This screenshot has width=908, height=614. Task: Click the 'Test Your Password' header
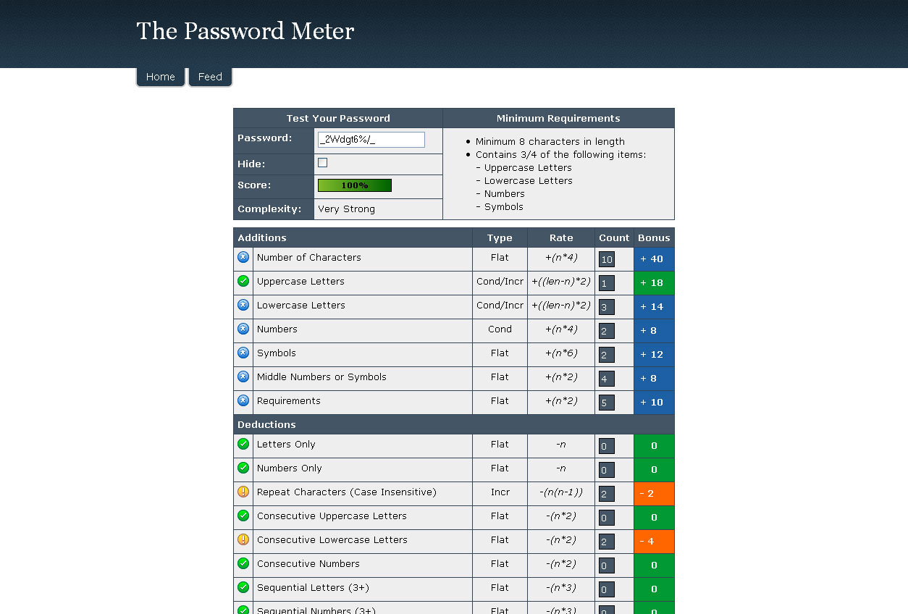[338, 119]
